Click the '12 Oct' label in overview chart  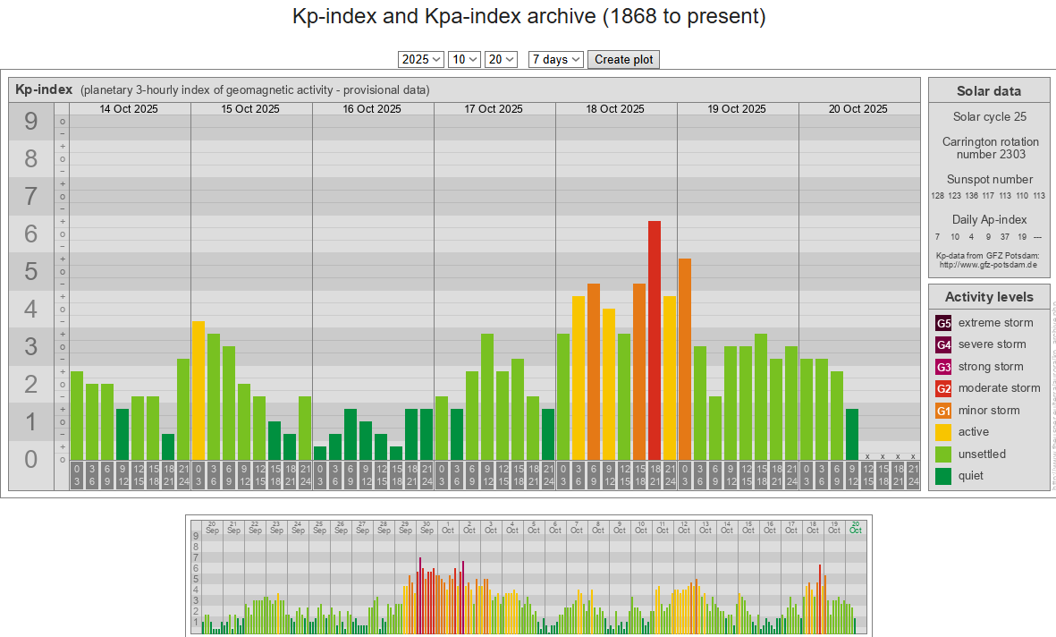(x=684, y=527)
